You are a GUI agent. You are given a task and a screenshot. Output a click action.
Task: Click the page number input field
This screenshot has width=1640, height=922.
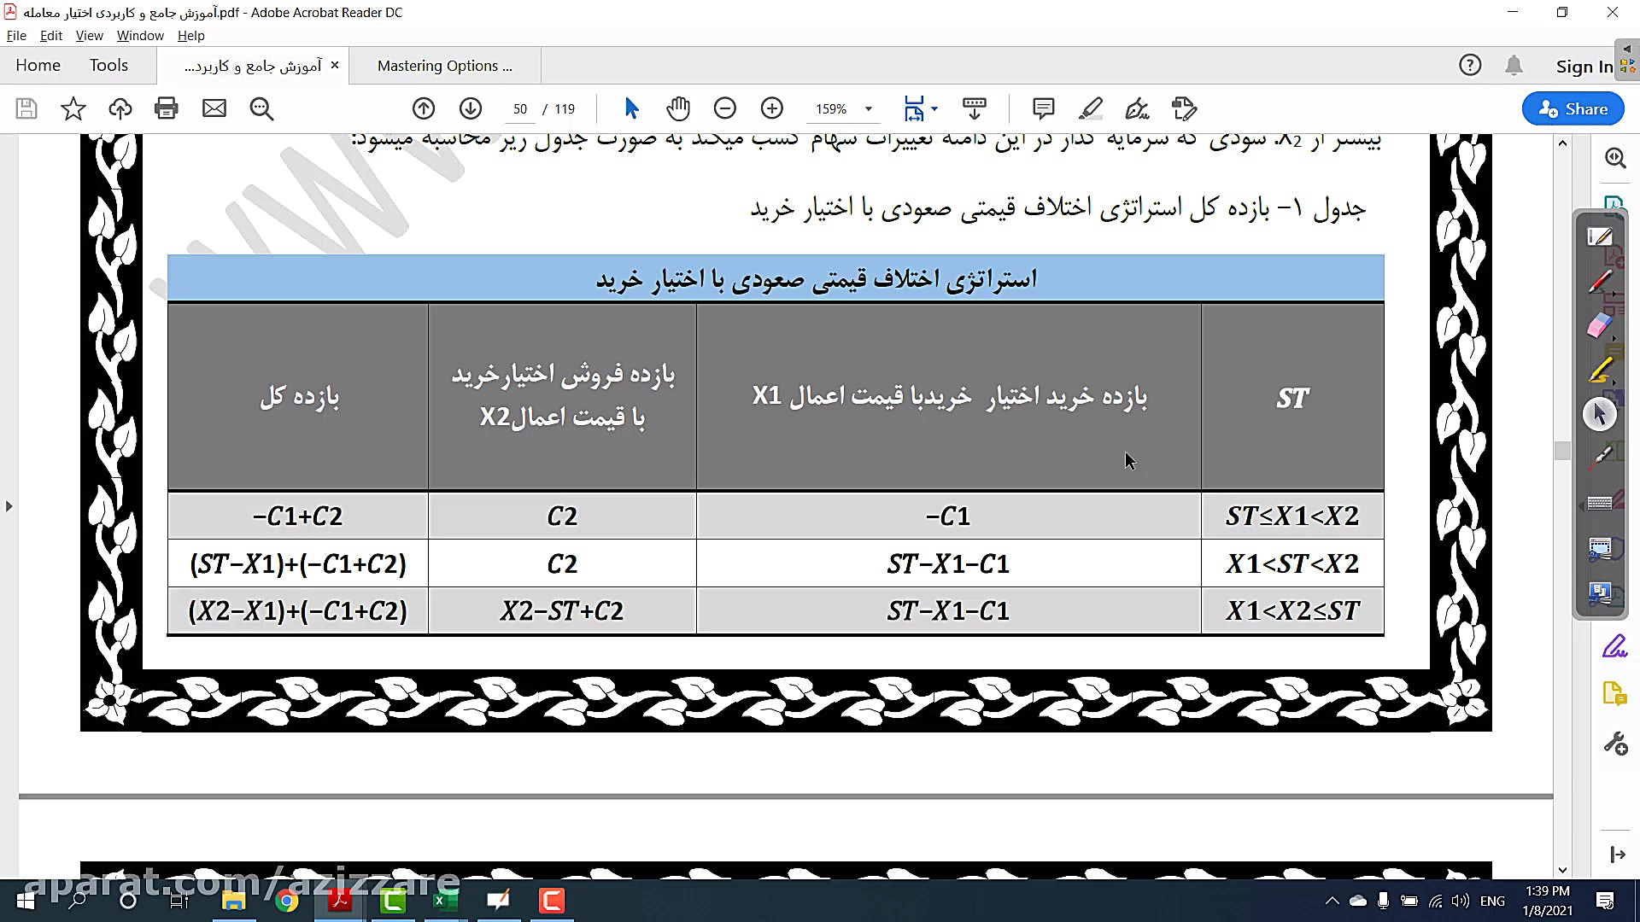(x=520, y=109)
